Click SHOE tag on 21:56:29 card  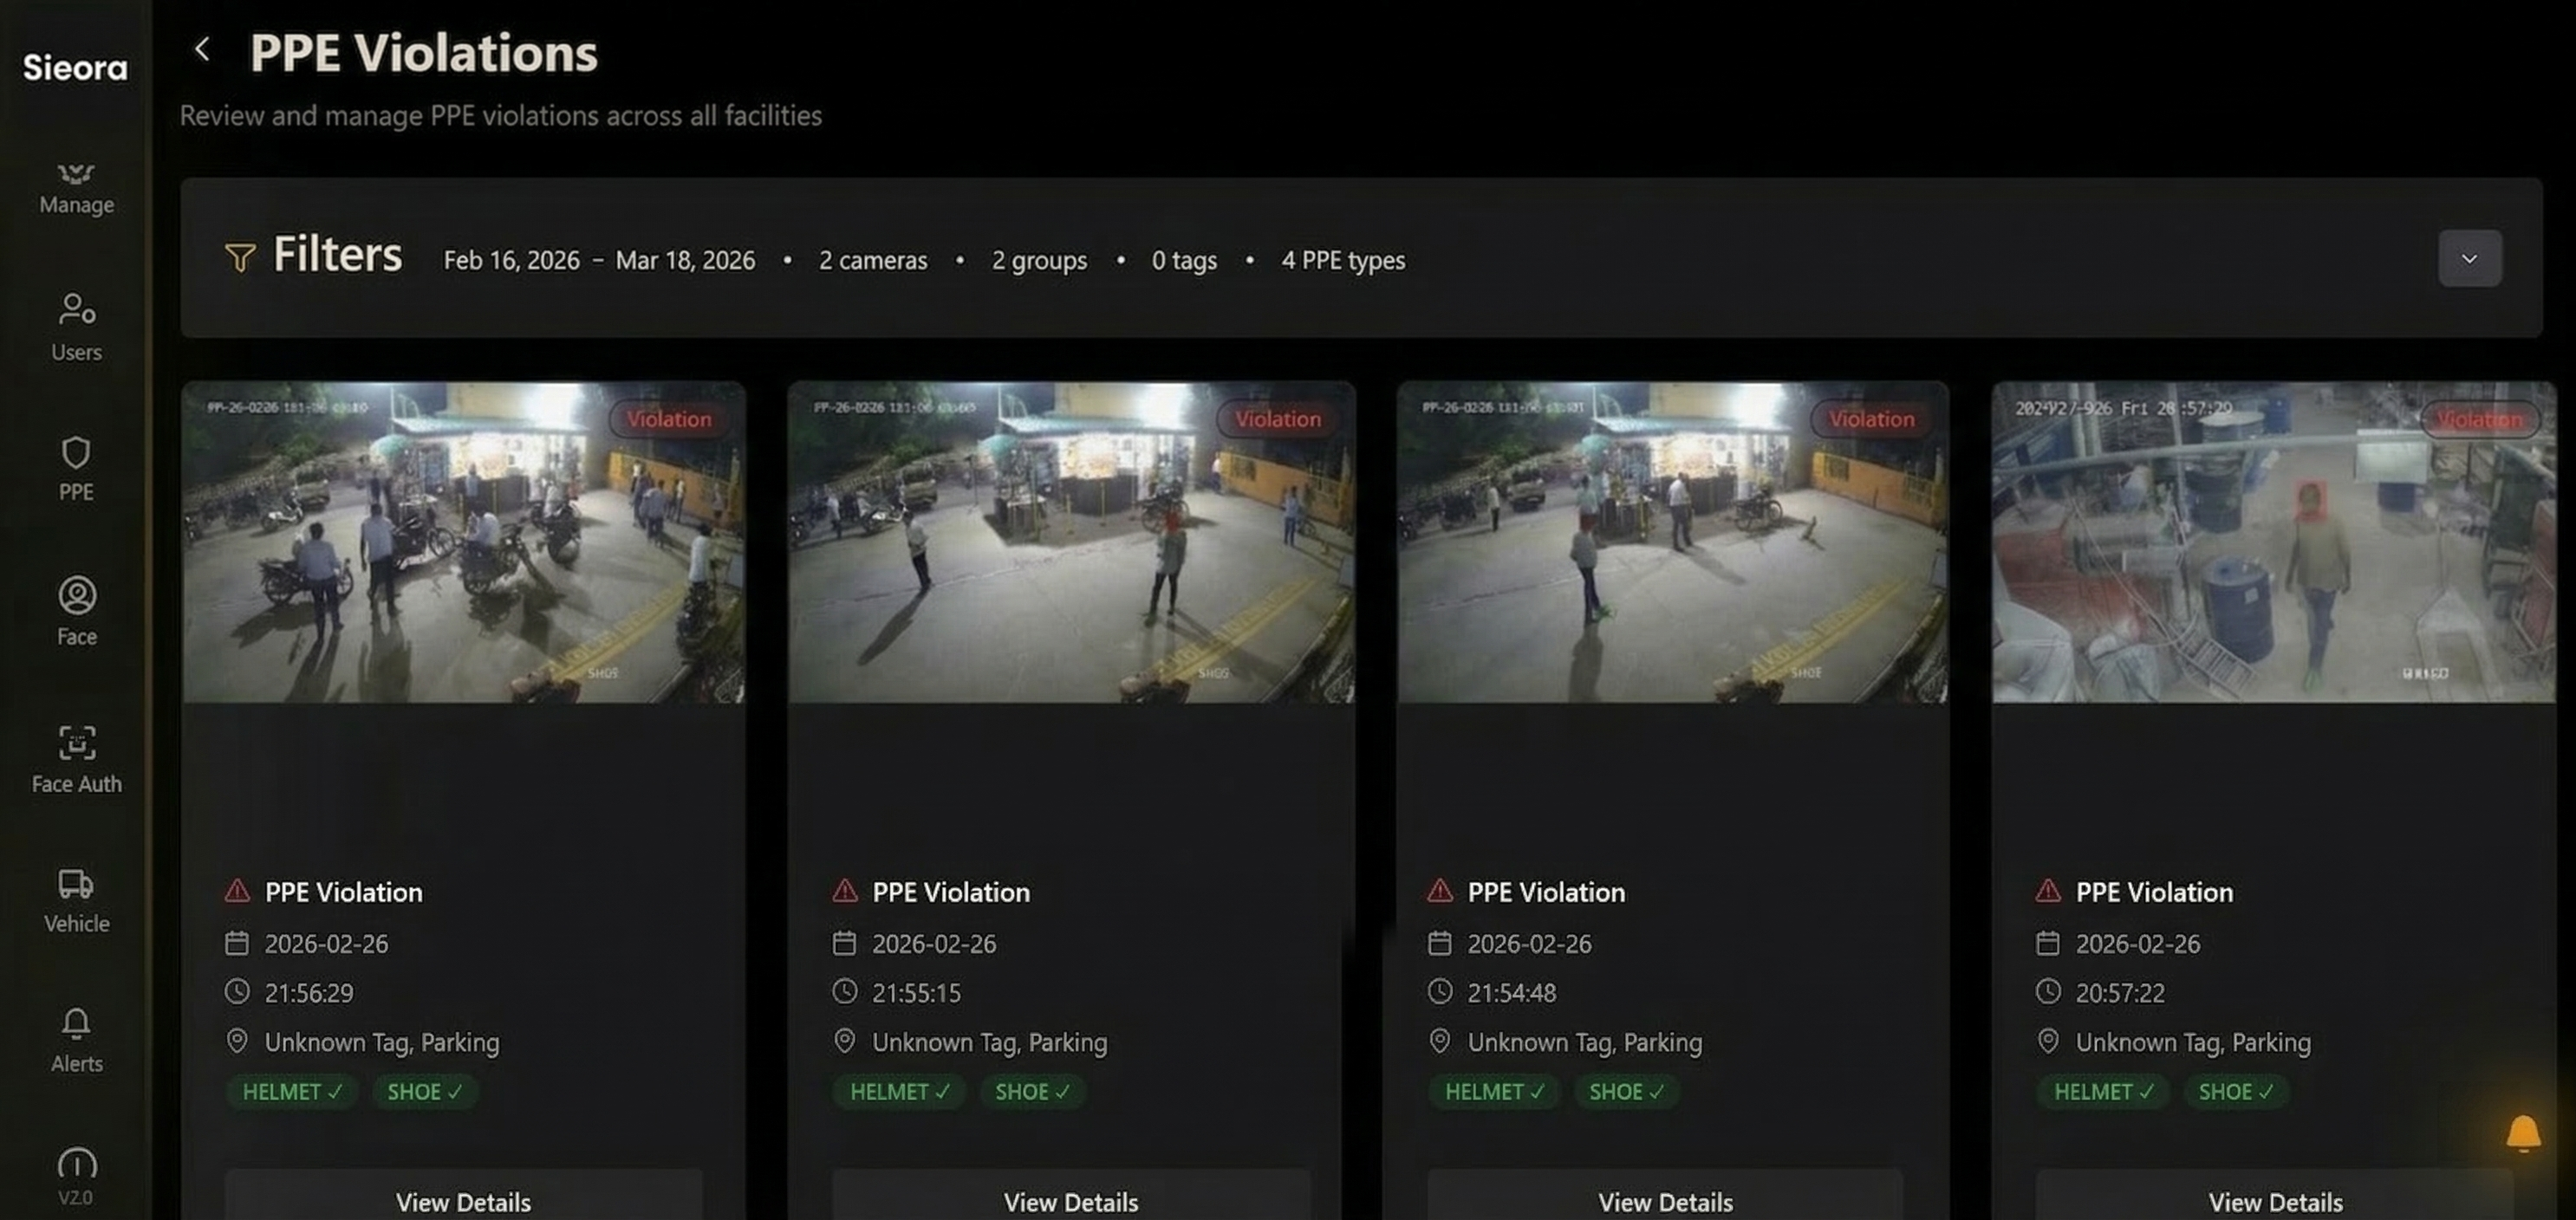pos(424,1091)
